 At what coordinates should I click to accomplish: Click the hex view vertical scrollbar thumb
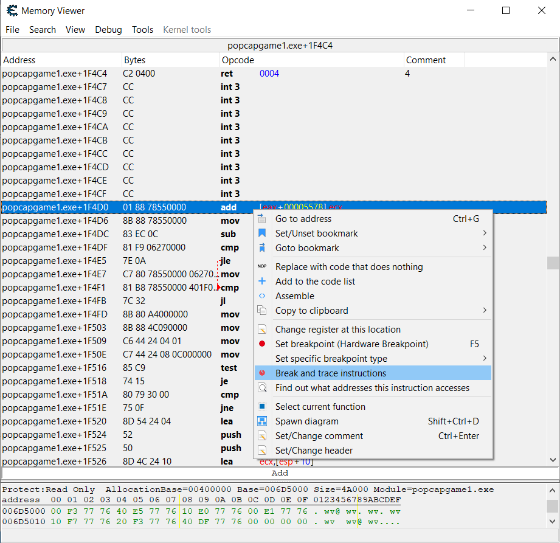(553, 506)
